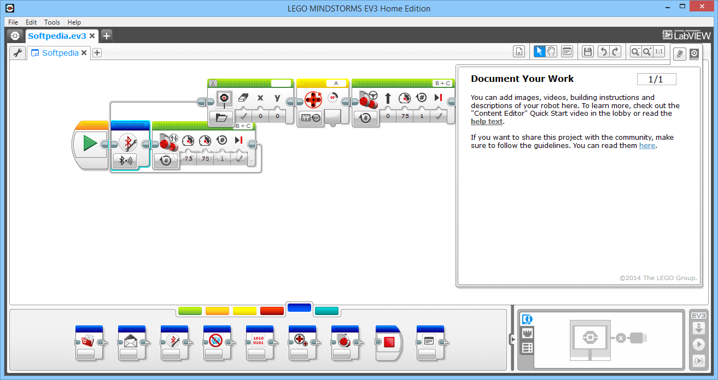Switch to orange Flow Control palette
The width and height of the screenshot is (718, 380).
click(x=217, y=311)
